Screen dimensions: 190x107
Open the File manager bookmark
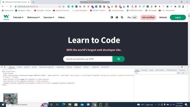click(151, 11)
